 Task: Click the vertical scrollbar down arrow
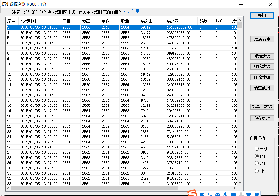click(x=240, y=183)
